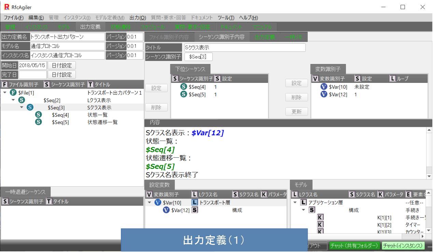Click the タイトル field containing Sクラス表示

[x=245, y=48]
